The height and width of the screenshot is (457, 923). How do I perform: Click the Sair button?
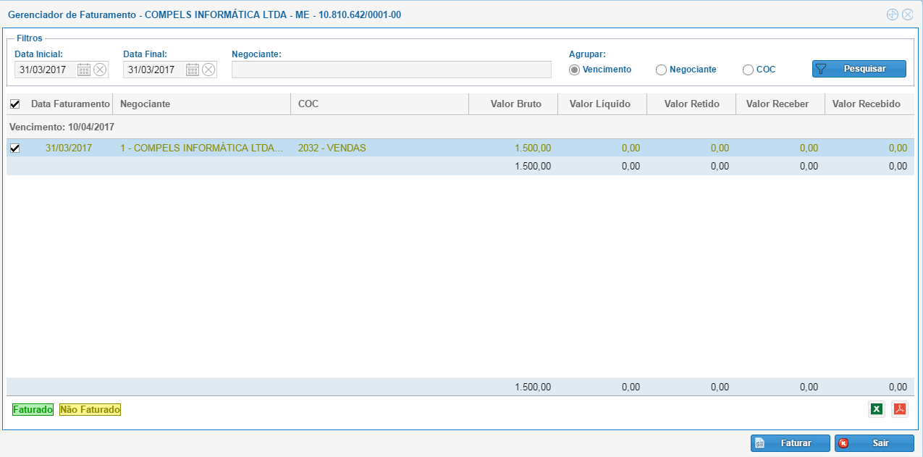tap(874, 443)
